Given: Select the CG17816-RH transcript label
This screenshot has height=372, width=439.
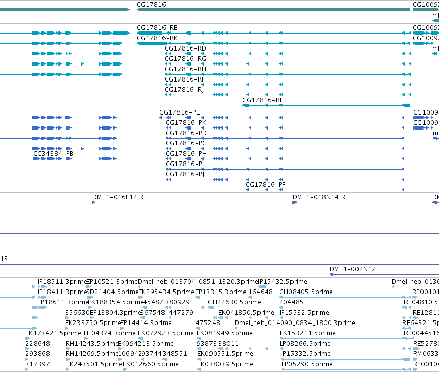Looking at the screenshot, I should 185,69.
